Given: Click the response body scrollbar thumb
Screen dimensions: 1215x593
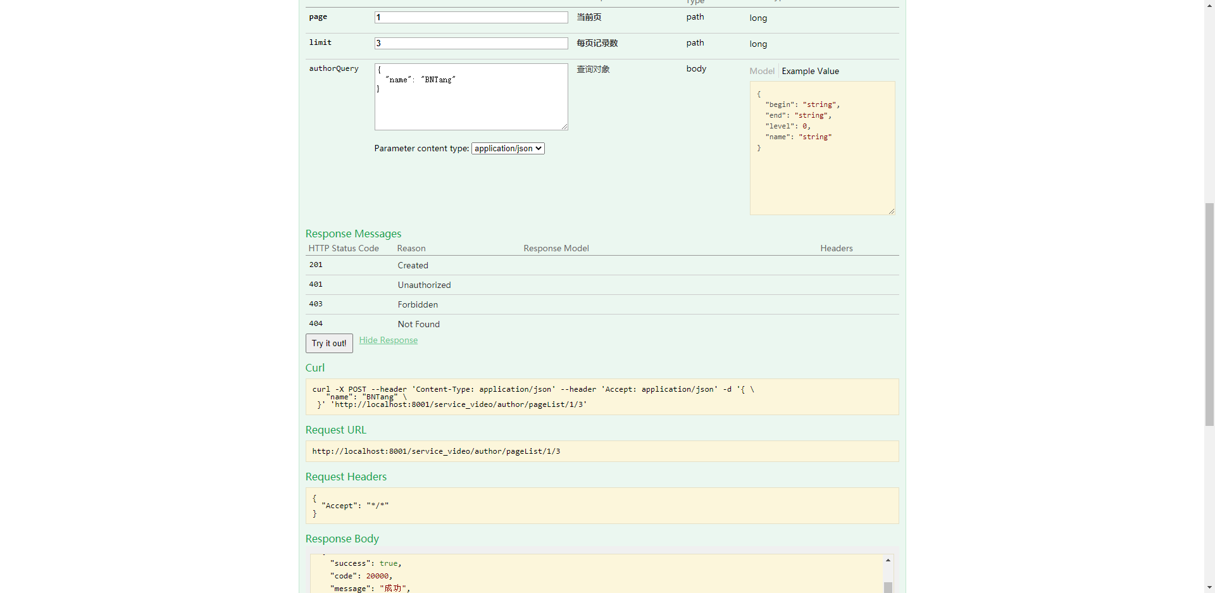Looking at the screenshot, I should pyautogui.click(x=888, y=587).
